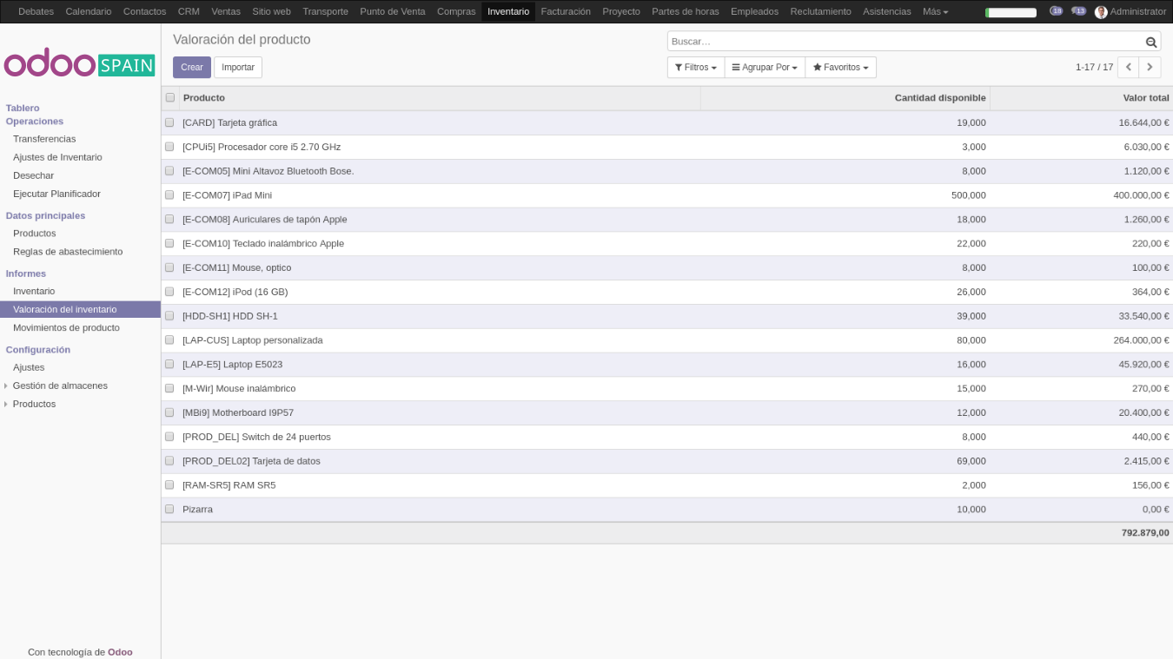Open the Filtros dropdown

[x=695, y=67]
